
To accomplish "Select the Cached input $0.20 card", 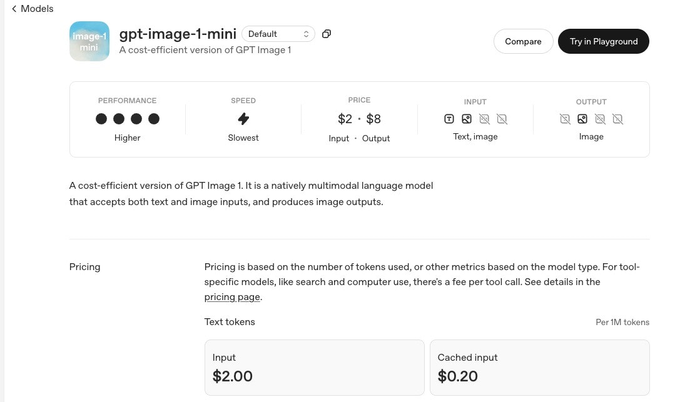I will tap(539, 367).
